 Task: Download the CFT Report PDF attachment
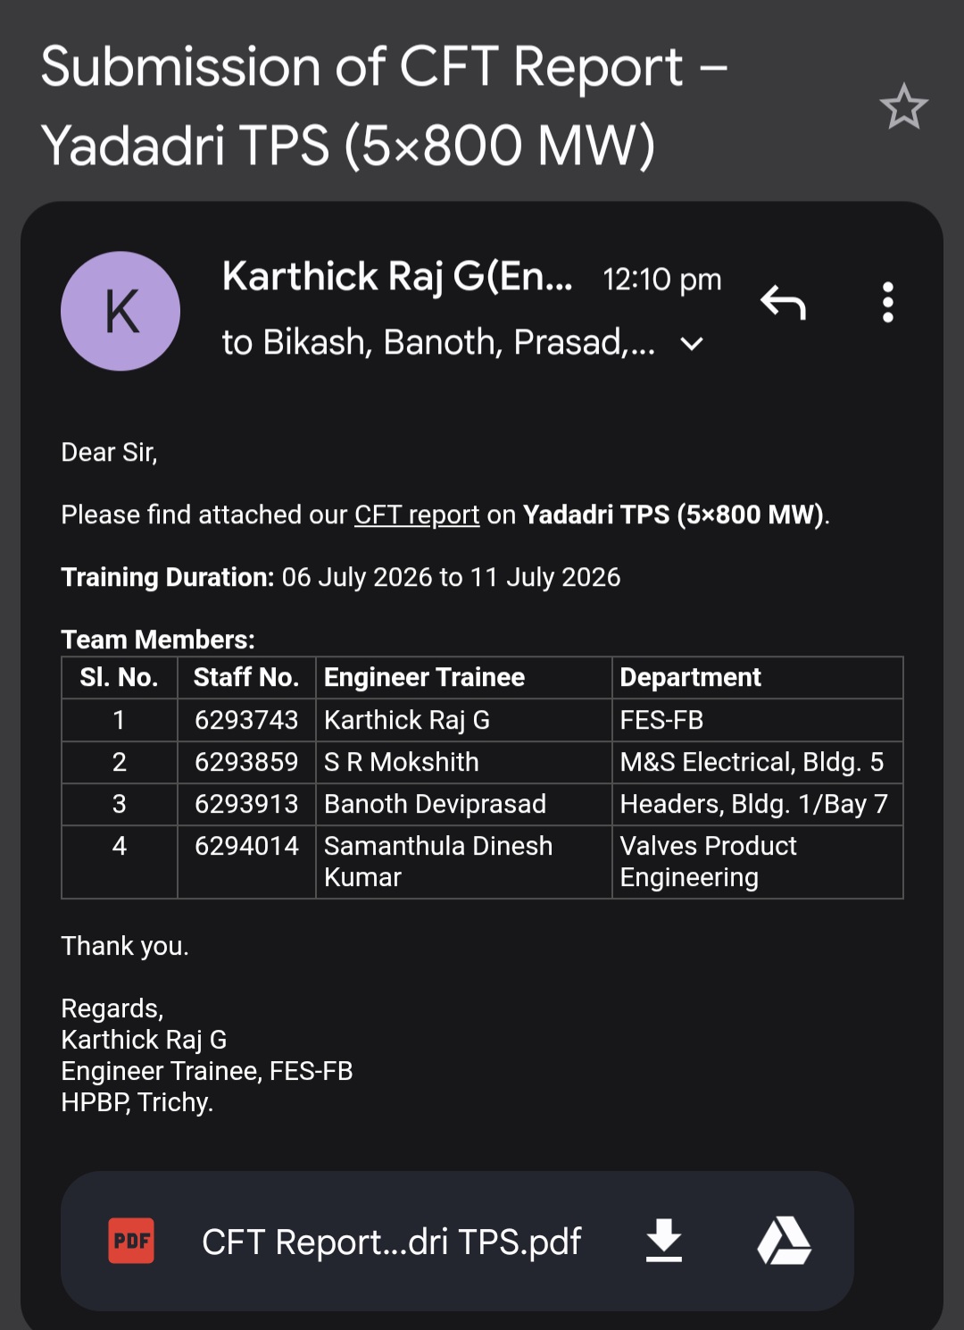coord(663,1241)
